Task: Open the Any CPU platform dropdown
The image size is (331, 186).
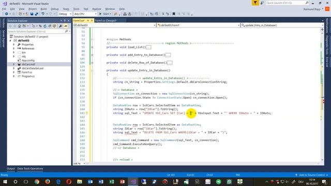Action: (85, 14)
